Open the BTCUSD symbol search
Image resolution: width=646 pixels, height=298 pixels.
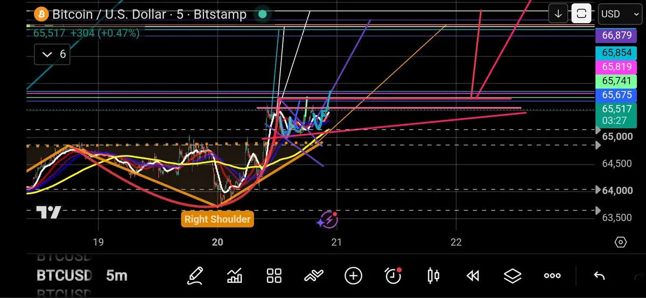(65, 276)
